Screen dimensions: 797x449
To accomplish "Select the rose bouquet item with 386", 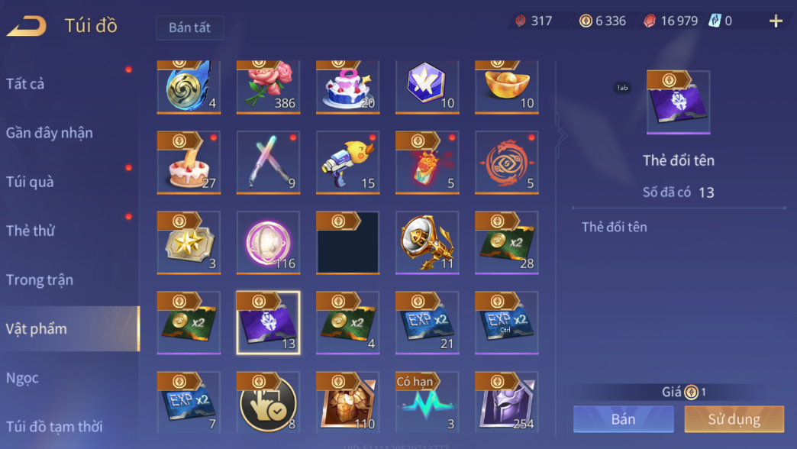I will [x=269, y=87].
